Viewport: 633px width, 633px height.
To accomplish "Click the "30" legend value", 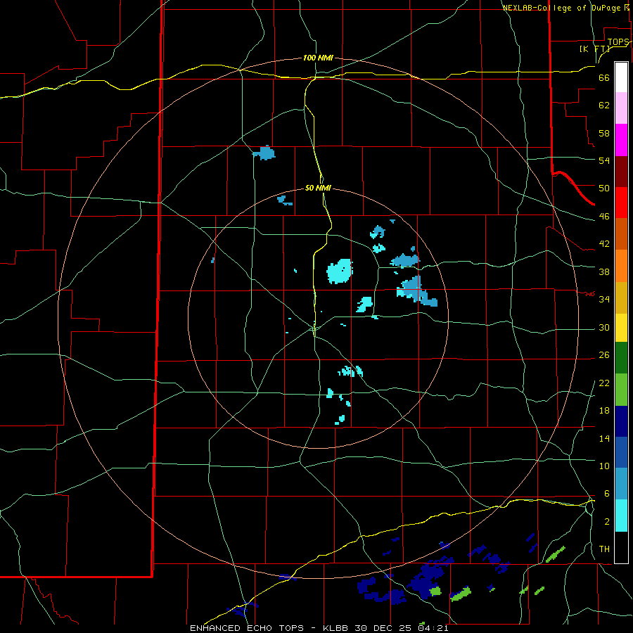I will [x=604, y=327].
